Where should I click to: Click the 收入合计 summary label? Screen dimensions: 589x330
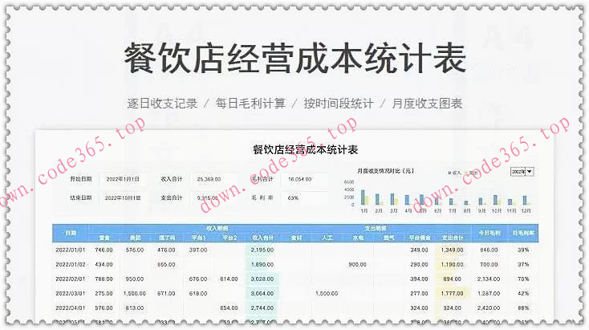point(171,179)
